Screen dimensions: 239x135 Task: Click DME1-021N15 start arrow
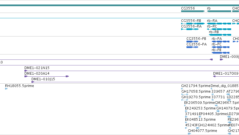pos(26,71)
